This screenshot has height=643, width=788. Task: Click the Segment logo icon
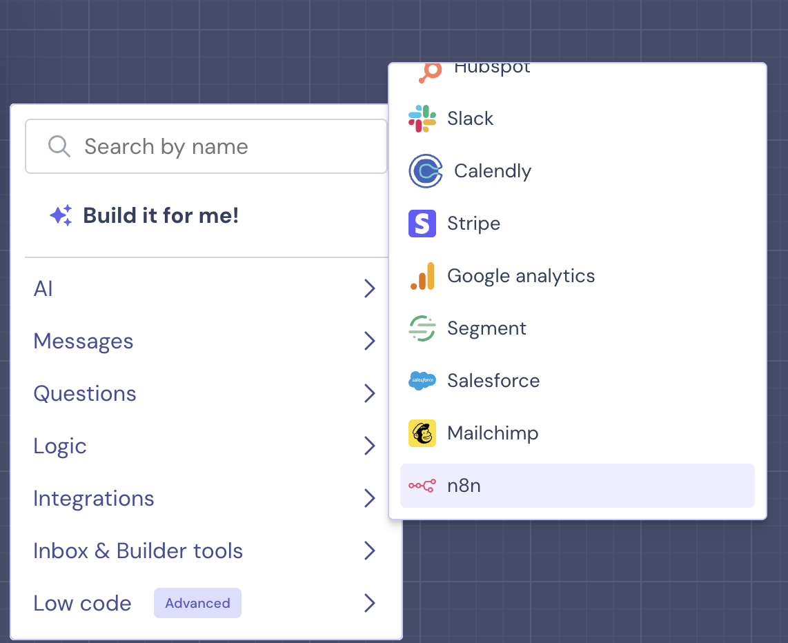pyautogui.click(x=422, y=328)
